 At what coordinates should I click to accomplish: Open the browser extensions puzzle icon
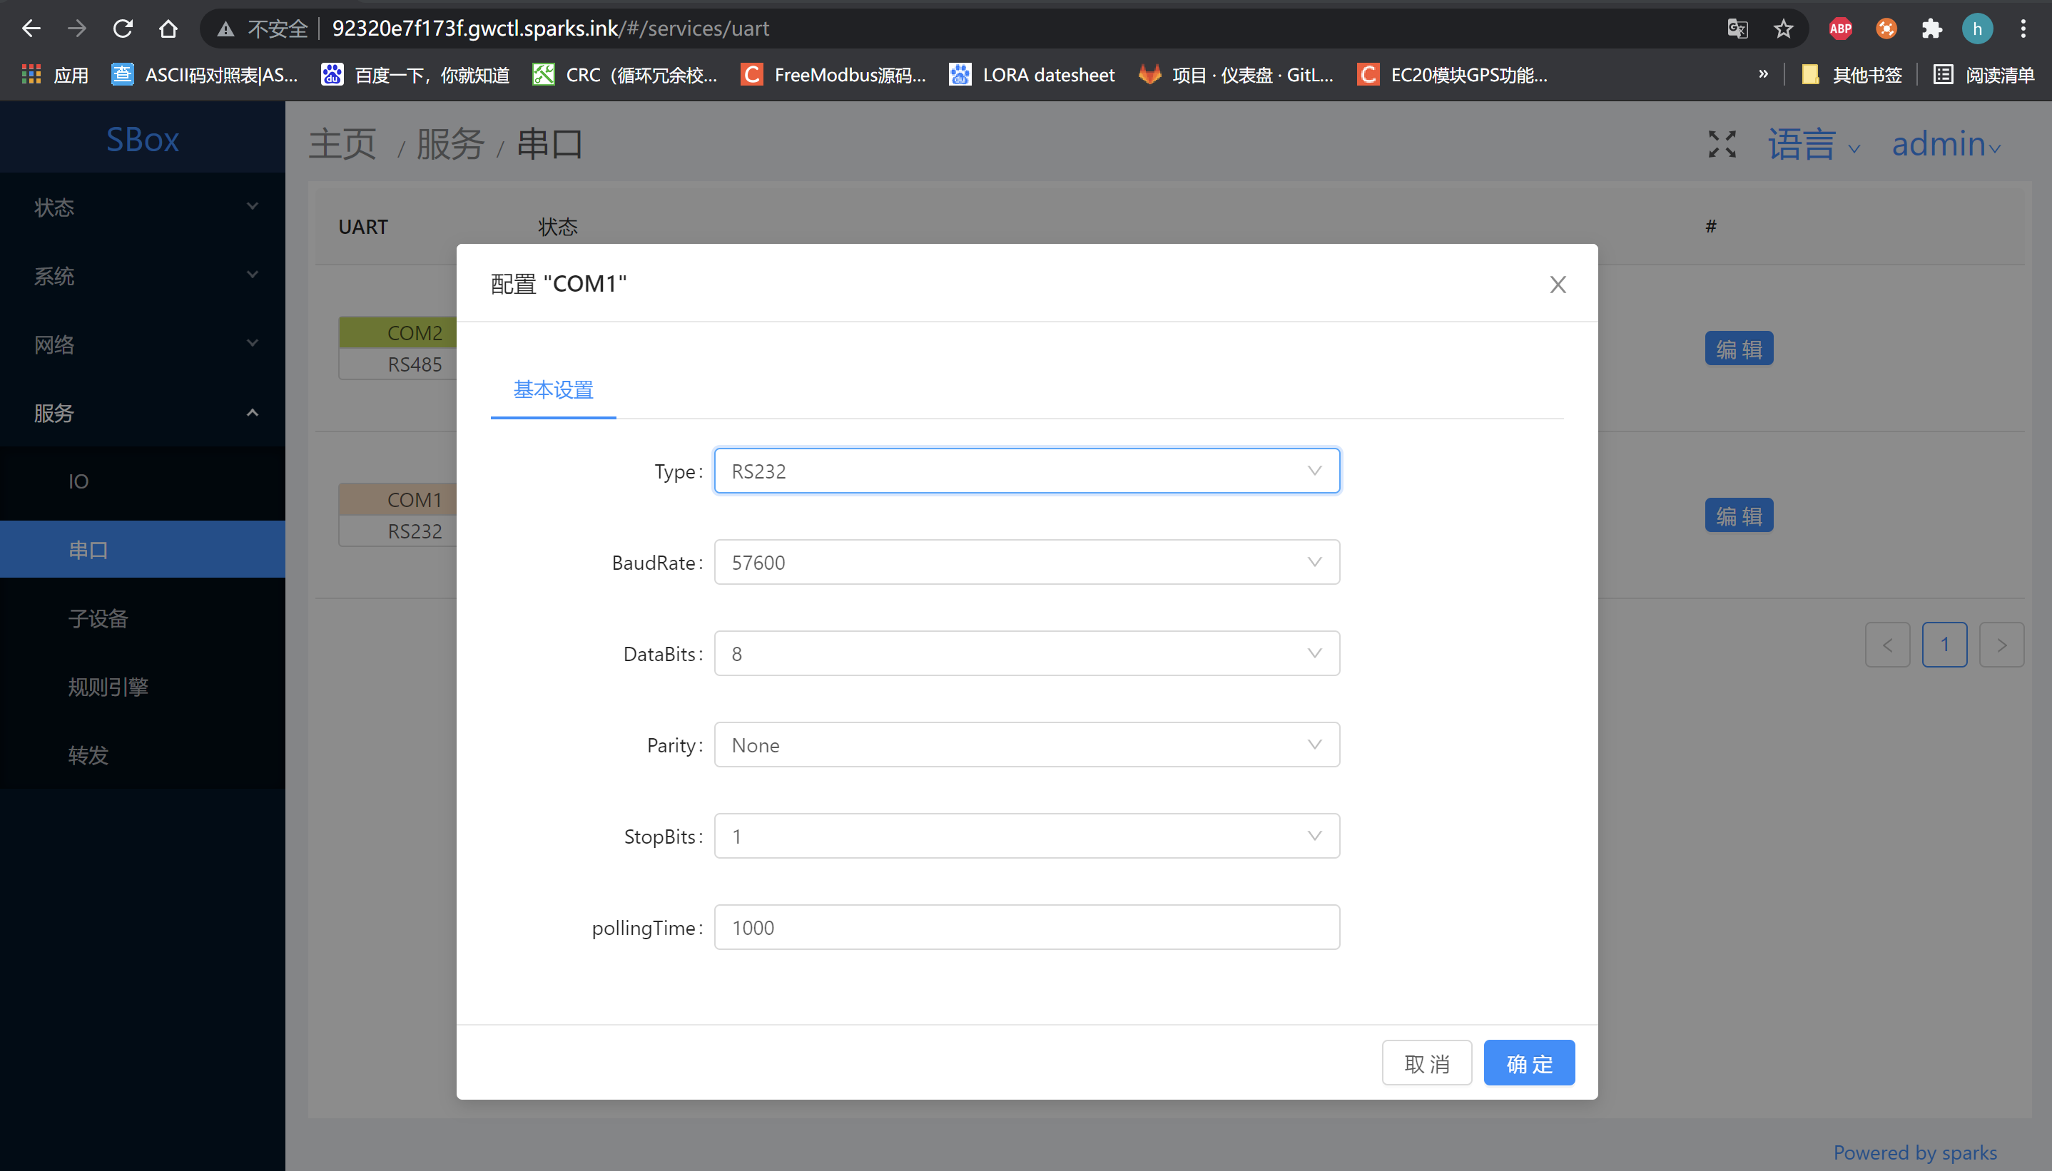click(x=1931, y=29)
